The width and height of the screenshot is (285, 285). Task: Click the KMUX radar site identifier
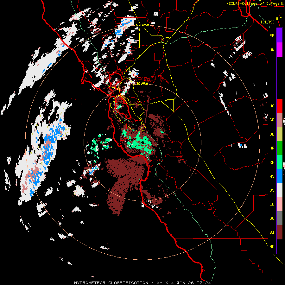tap(162, 283)
